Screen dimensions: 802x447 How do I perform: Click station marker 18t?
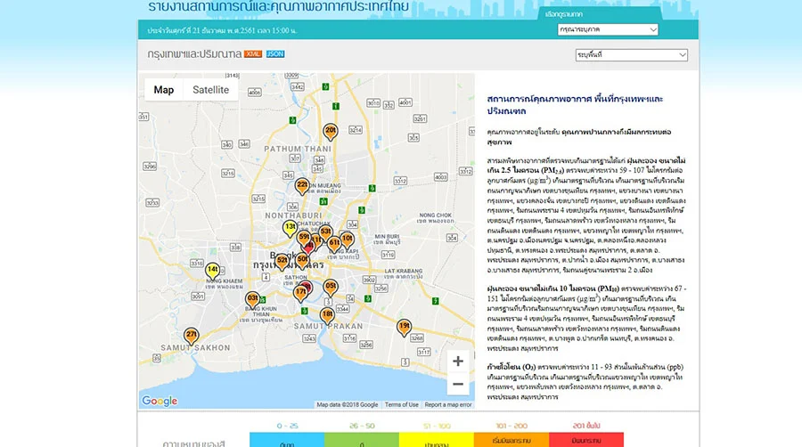(x=327, y=315)
